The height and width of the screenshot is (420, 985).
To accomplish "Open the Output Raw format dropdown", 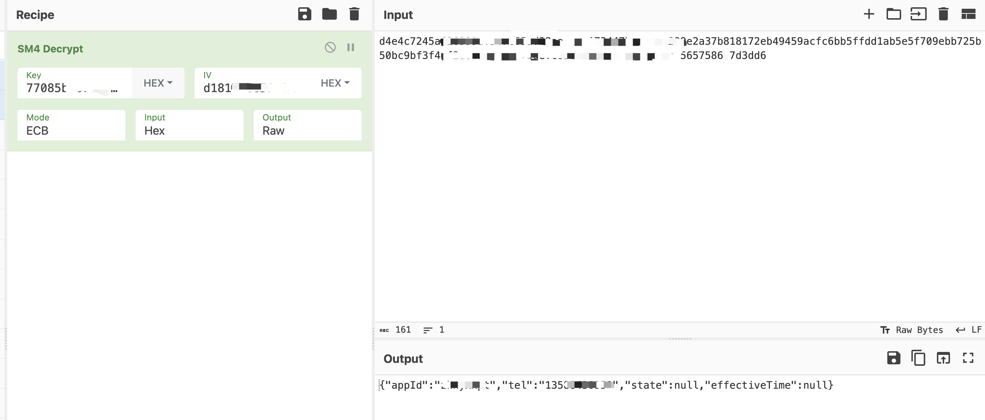I will [307, 125].
